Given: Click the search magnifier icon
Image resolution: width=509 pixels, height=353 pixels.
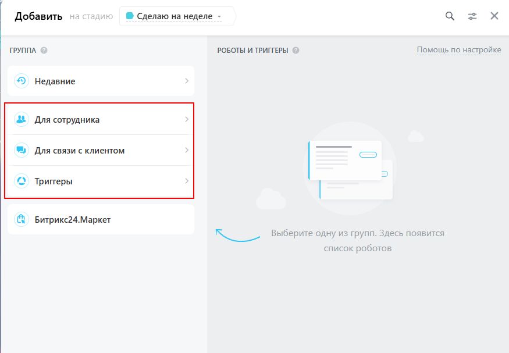Looking at the screenshot, I should click(449, 16).
